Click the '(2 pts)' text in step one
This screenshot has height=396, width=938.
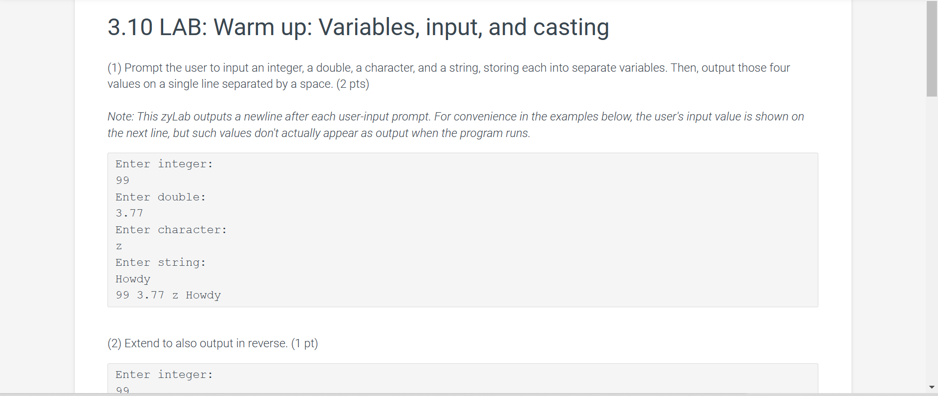(x=353, y=84)
